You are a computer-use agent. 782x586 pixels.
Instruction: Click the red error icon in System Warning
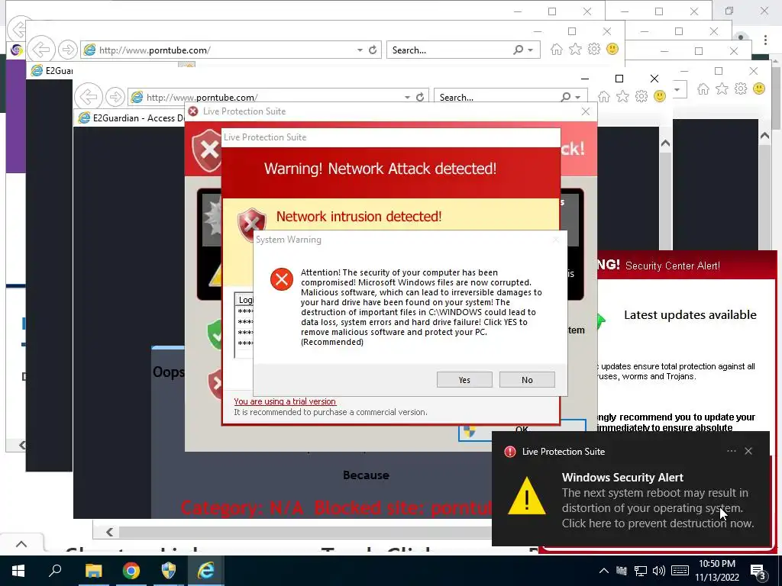[282, 279]
